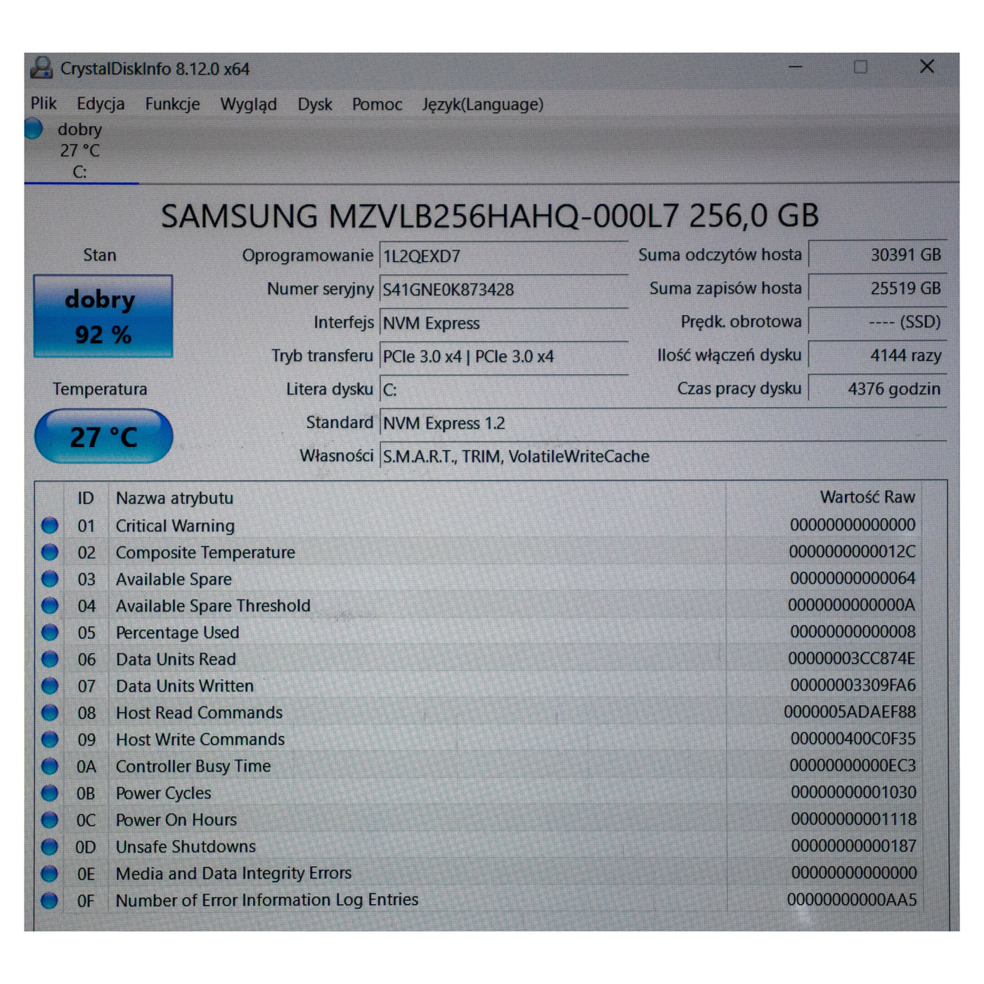The height and width of the screenshot is (984, 984).
Task: Click the 27 °C temperature button
Action: pos(103,436)
